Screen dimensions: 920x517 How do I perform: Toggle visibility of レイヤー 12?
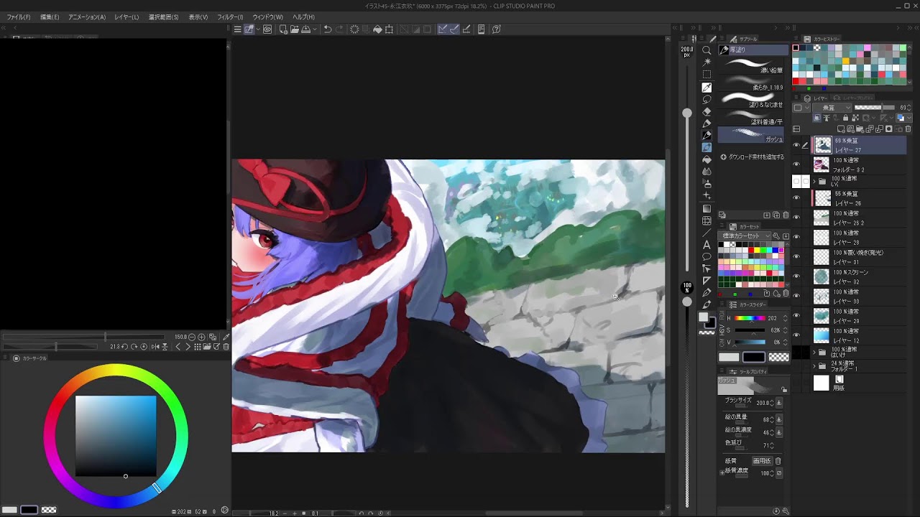(x=796, y=335)
